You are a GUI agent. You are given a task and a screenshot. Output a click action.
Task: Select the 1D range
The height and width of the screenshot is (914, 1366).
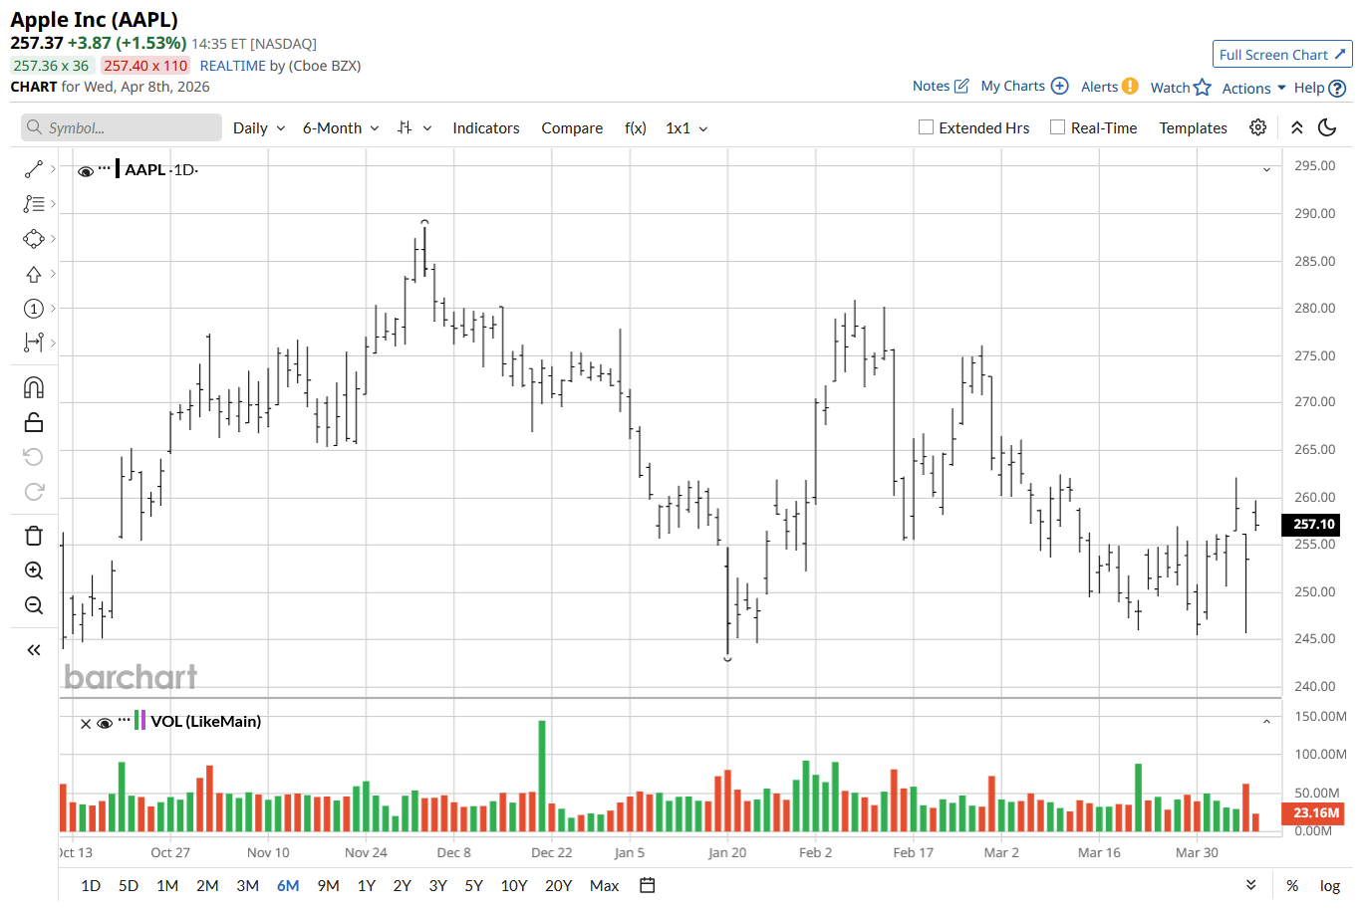pyautogui.click(x=91, y=885)
